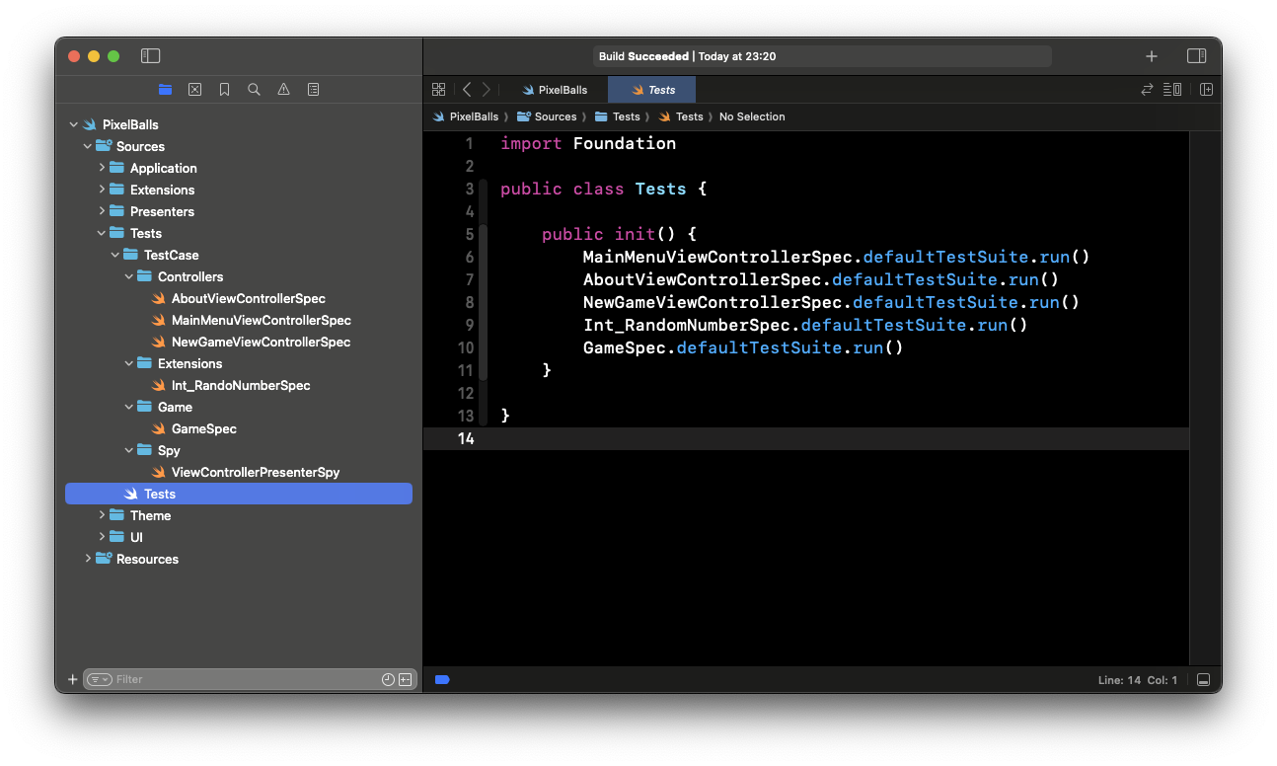Open the Library with the plus button
1277x766 pixels.
coord(1152,56)
